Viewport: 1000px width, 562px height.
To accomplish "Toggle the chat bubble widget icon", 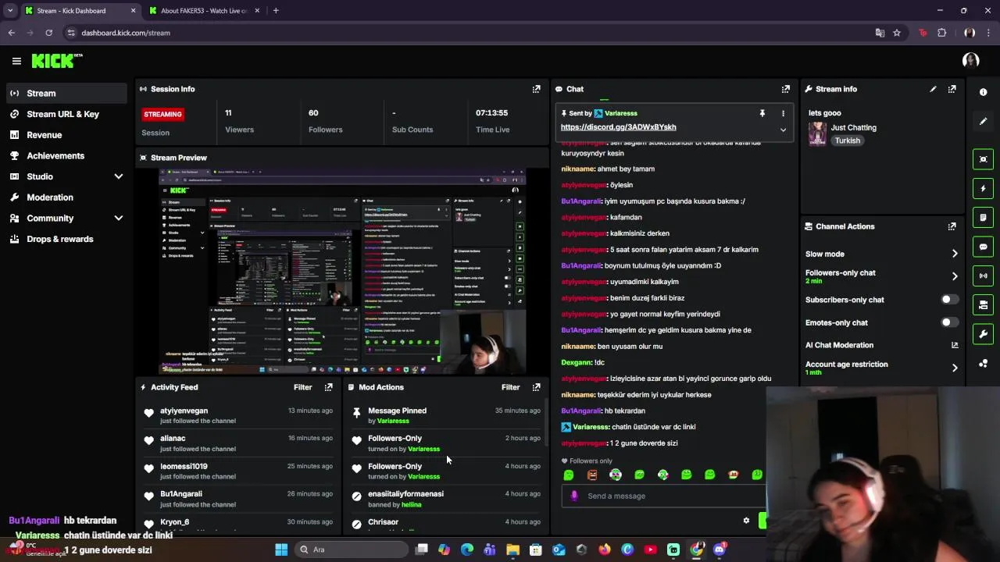I will pos(984,247).
